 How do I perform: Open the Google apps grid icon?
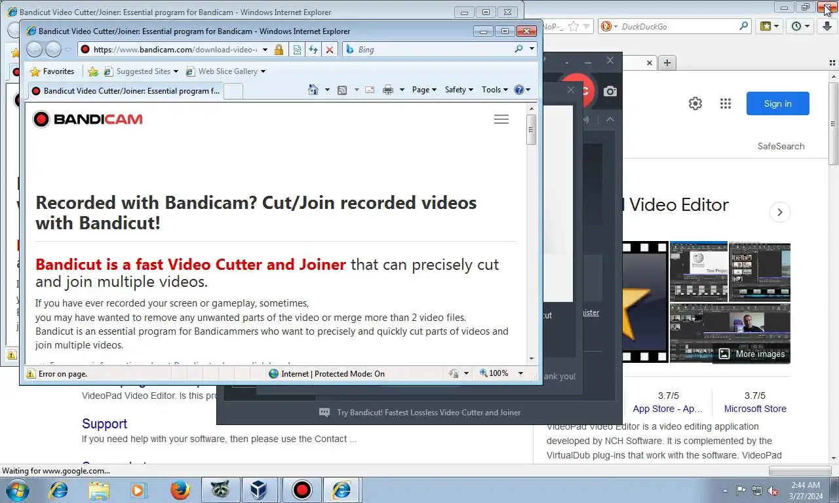coord(725,103)
